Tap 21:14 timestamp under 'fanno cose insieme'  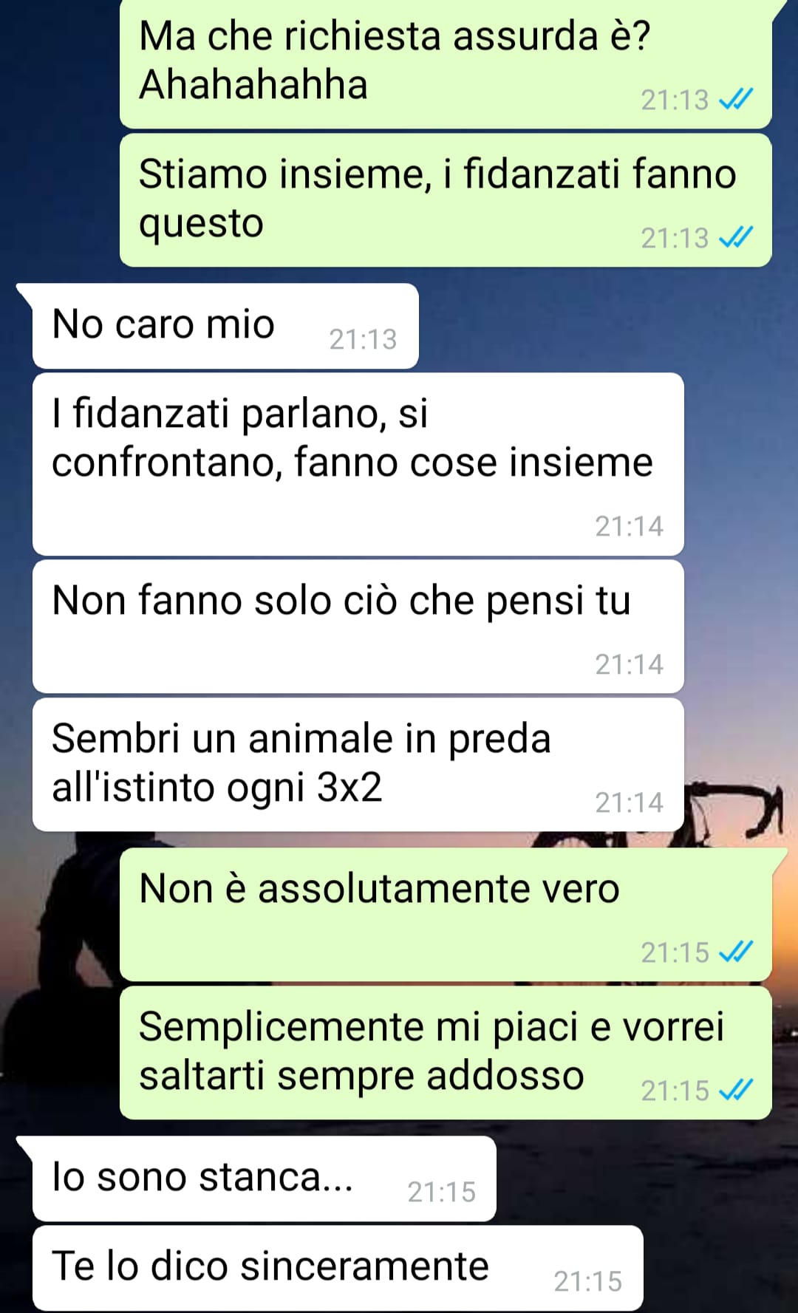[x=630, y=526]
